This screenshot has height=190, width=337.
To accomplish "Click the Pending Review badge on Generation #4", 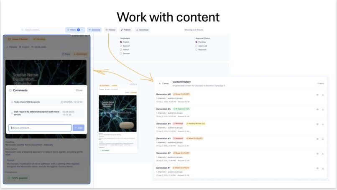I will (x=196, y=124).
